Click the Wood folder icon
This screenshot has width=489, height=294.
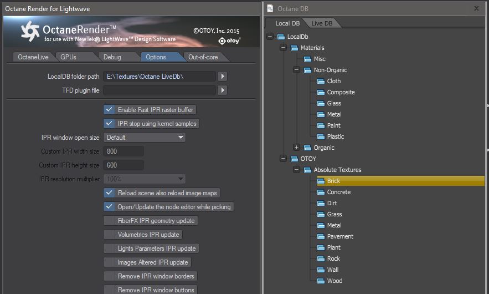(x=321, y=281)
